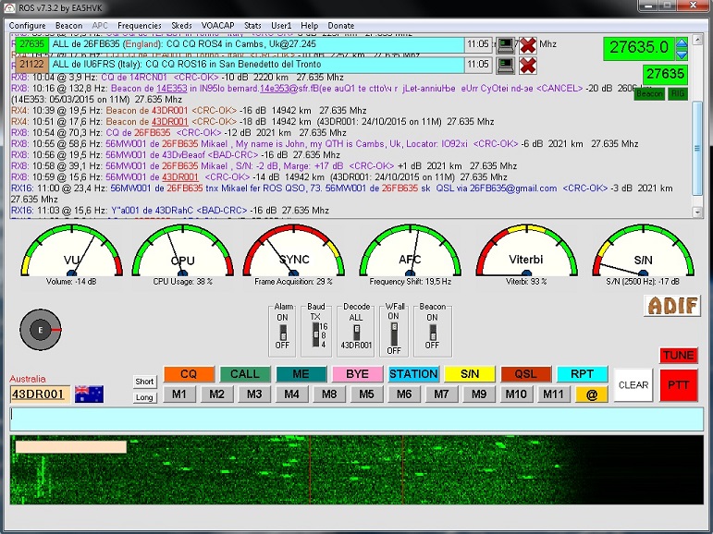Click the S/N signal-to-noise gauge
Screen dimensions: 713x534
coord(644,251)
